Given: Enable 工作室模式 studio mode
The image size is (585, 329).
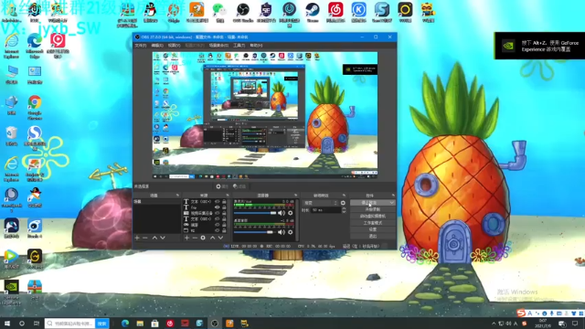Looking at the screenshot, I should (x=373, y=223).
